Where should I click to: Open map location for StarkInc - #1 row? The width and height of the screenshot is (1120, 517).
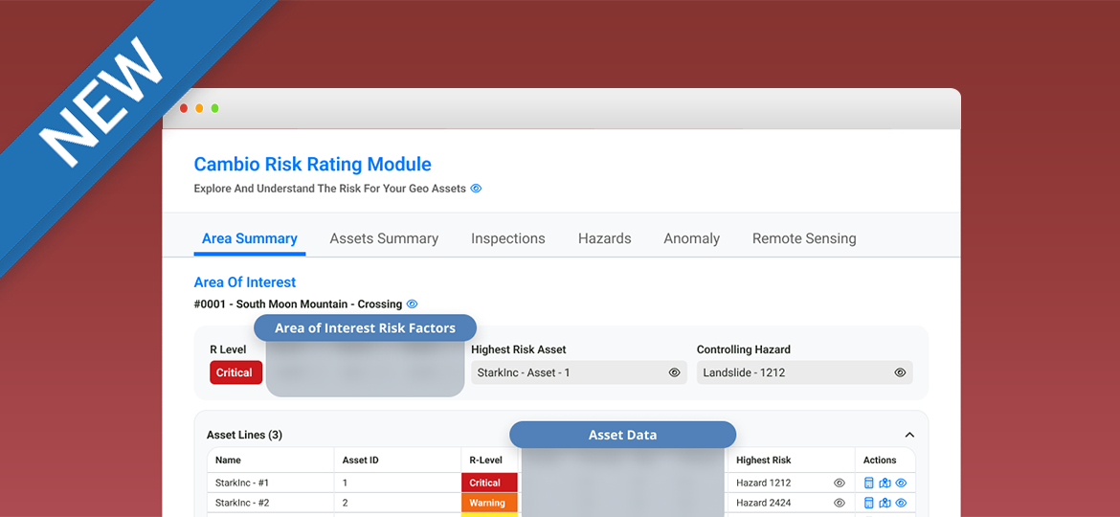pos(885,483)
